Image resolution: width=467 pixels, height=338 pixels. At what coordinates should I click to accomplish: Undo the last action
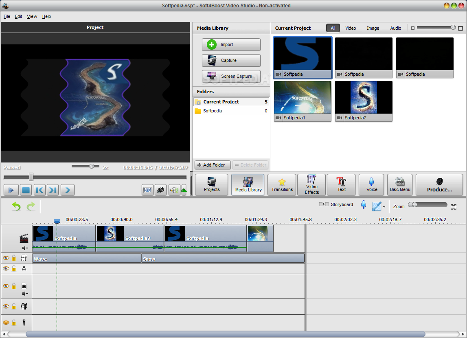(x=16, y=206)
